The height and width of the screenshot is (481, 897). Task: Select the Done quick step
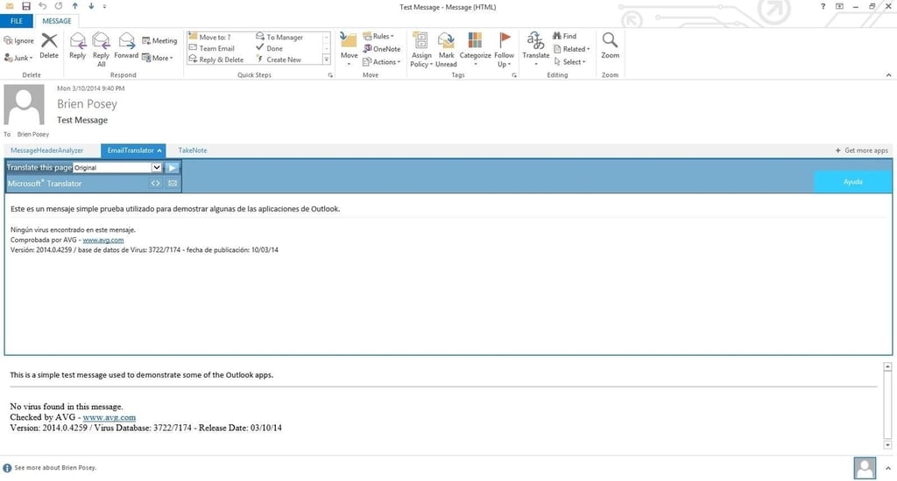[269, 49]
